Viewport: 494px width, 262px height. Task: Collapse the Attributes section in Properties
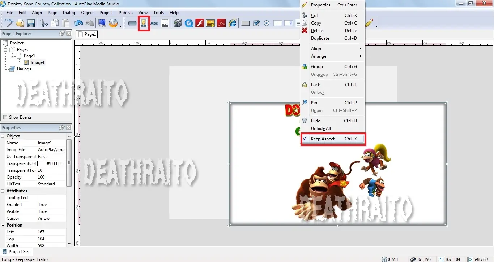(x=3, y=191)
